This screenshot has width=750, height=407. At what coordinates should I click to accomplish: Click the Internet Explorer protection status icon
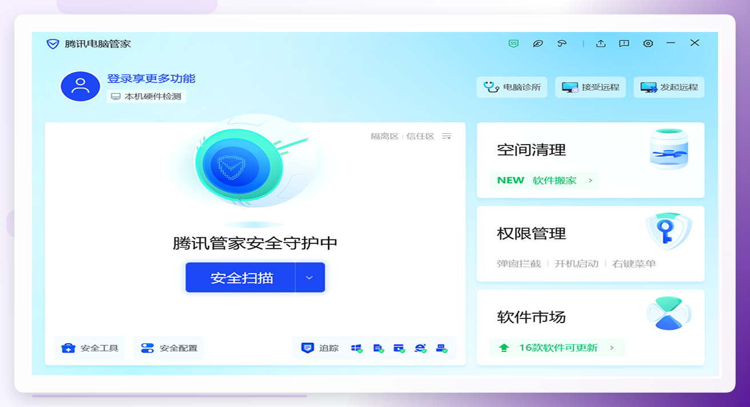(420, 348)
